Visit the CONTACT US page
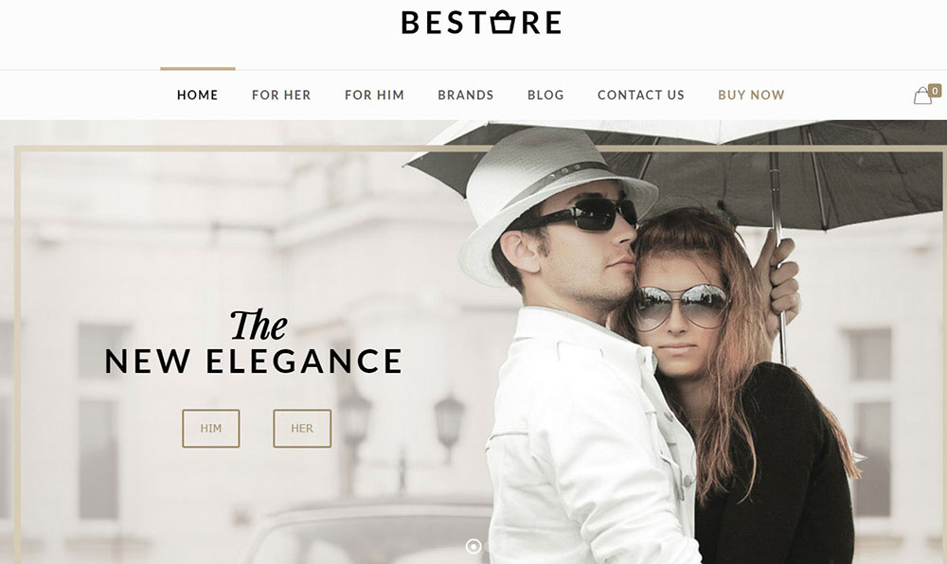Screen dimensions: 947x564 (641, 95)
